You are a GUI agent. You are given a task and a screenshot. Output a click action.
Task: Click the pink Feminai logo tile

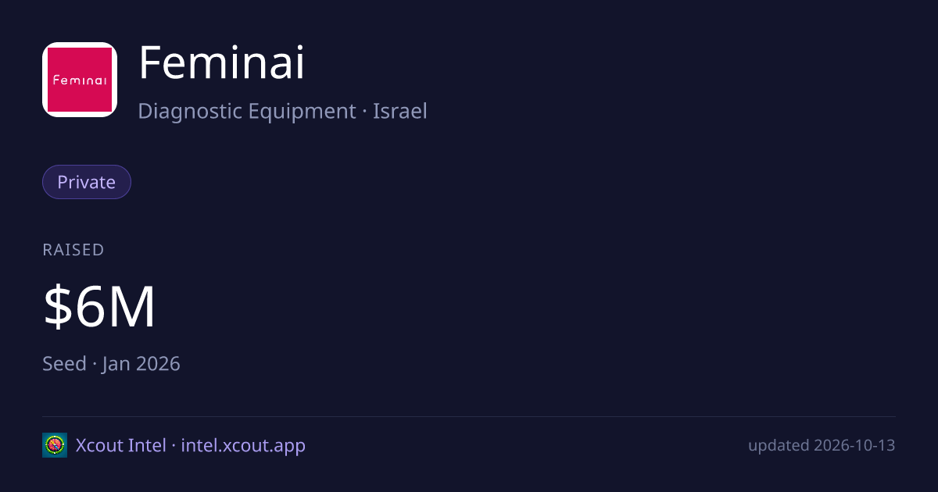(x=80, y=80)
